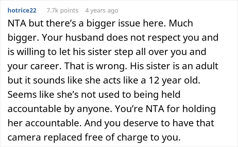
Task: Click the sentence That is wrong
Action: pyautogui.click(x=96, y=67)
